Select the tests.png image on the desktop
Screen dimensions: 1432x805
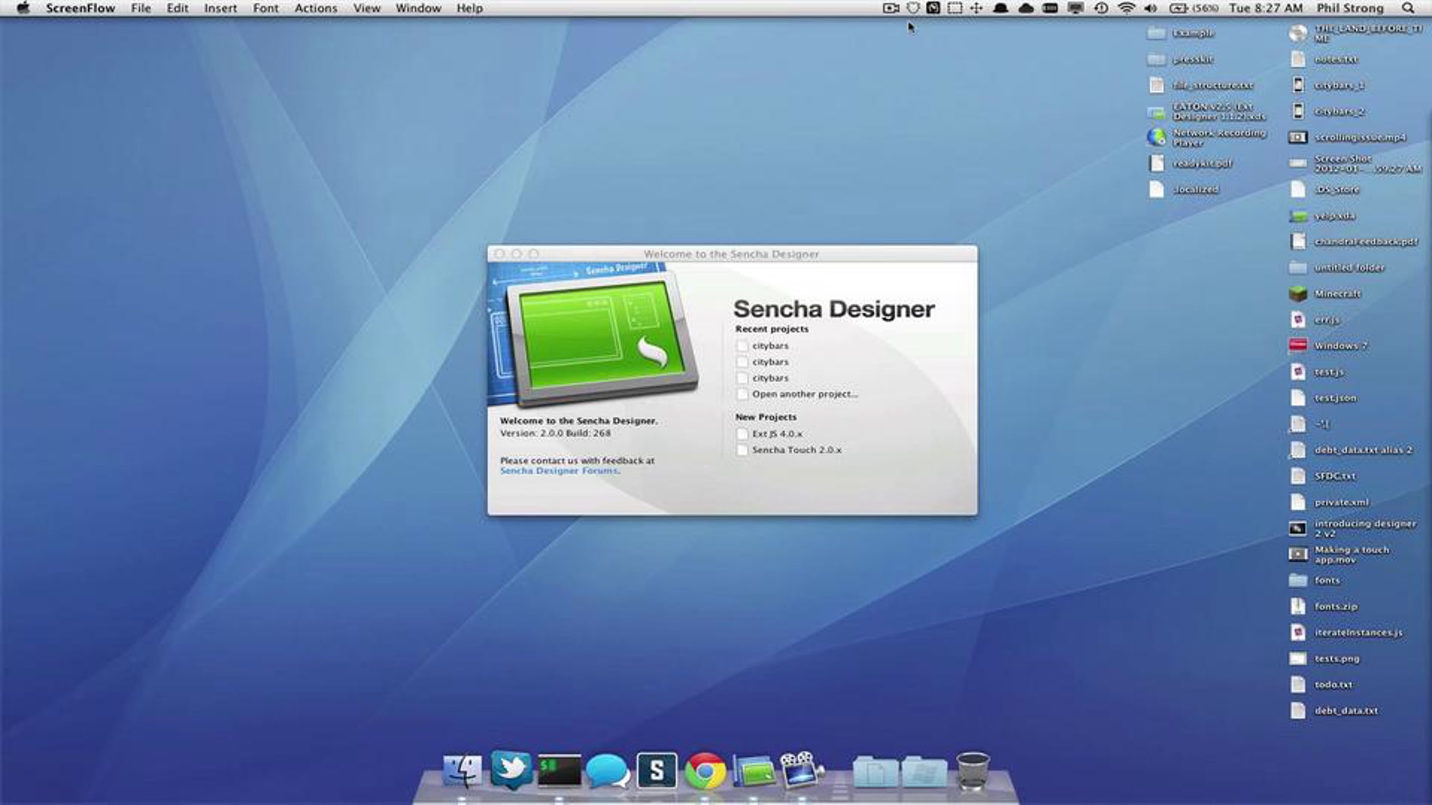click(x=1298, y=658)
